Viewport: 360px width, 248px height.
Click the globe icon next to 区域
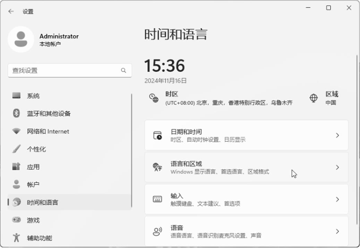coord(314,98)
